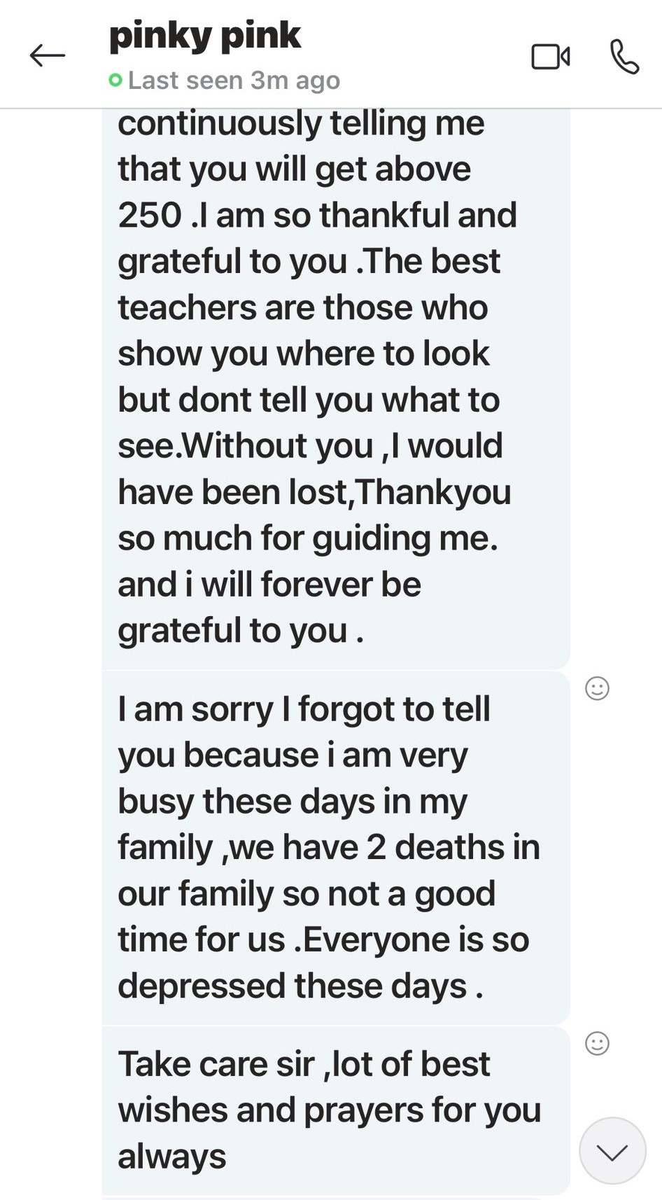The height and width of the screenshot is (1200, 662).
Task: Open emoji reaction beside 'Take care sir' message
Action: click(597, 1043)
